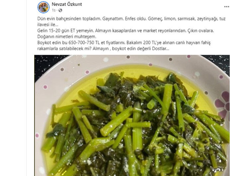Open the "1s" post timestamp
Image resolution: width=230 pixels, height=176 pixels.
[x=53, y=10]
